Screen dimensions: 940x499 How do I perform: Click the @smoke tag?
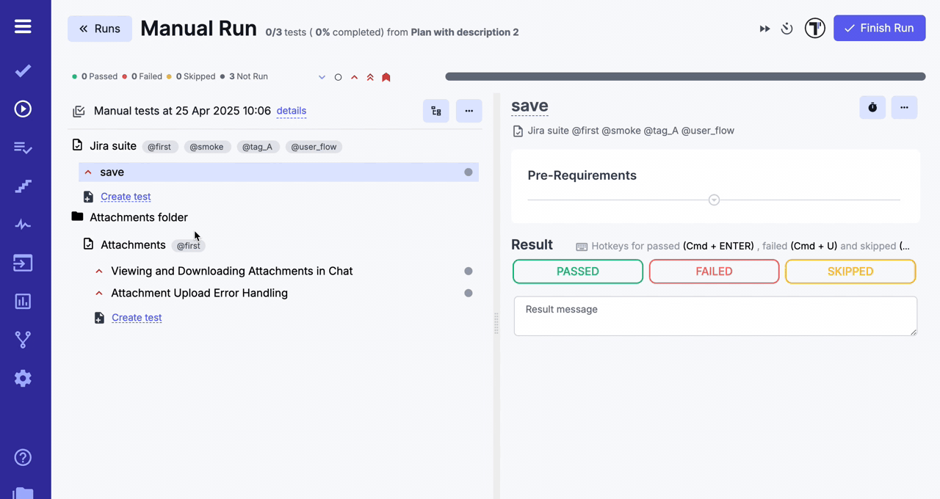pos(206,147)
